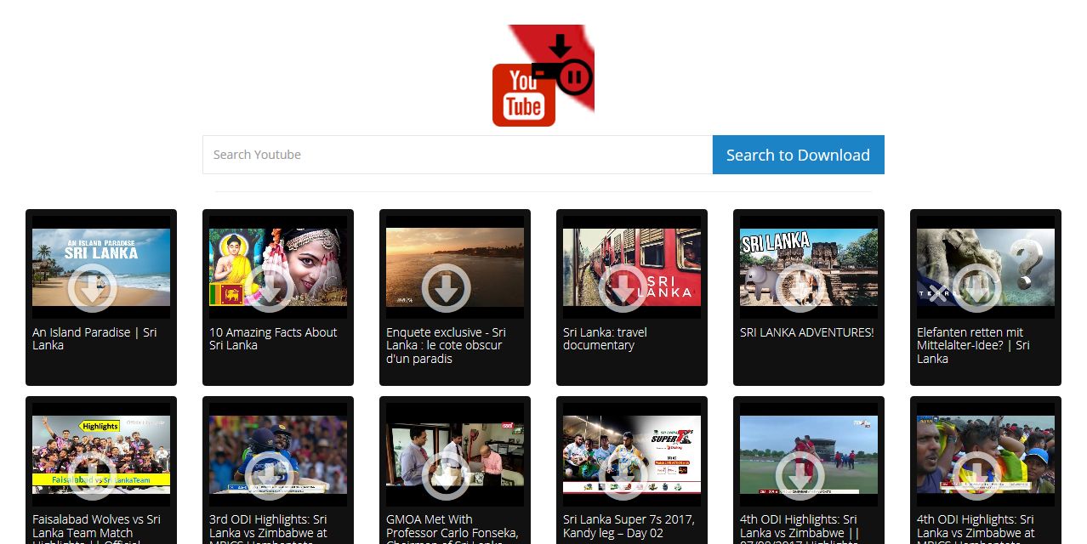Open the Sri Lanka: travel documentary title
Image resolution: width=1087 pixels, height=544 pixels.
(x=605, y=338)
